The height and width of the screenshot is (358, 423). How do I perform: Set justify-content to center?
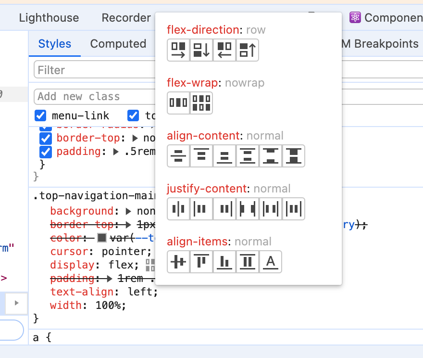[179, 209]
